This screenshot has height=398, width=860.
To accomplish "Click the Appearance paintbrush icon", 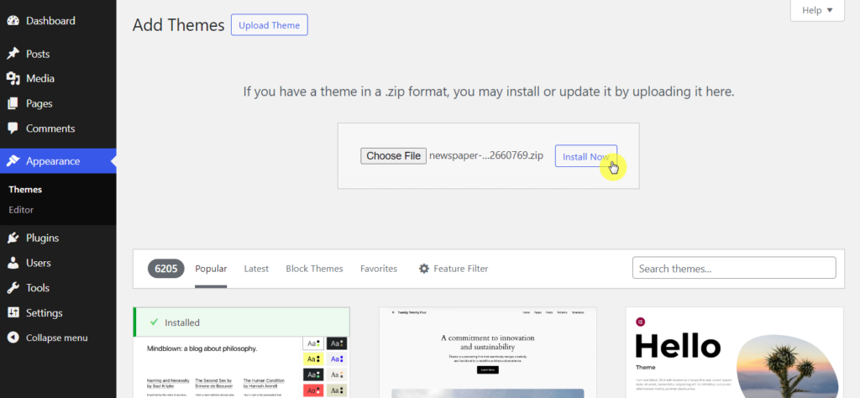I will click(13, 161).
